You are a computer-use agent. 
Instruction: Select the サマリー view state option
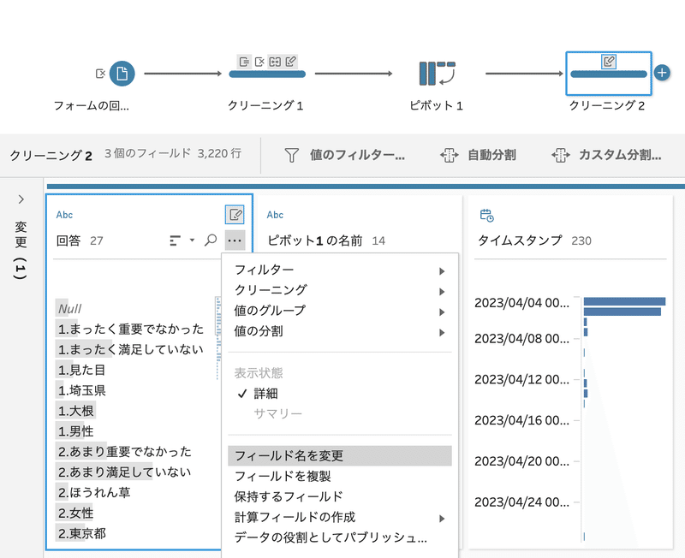340,414
